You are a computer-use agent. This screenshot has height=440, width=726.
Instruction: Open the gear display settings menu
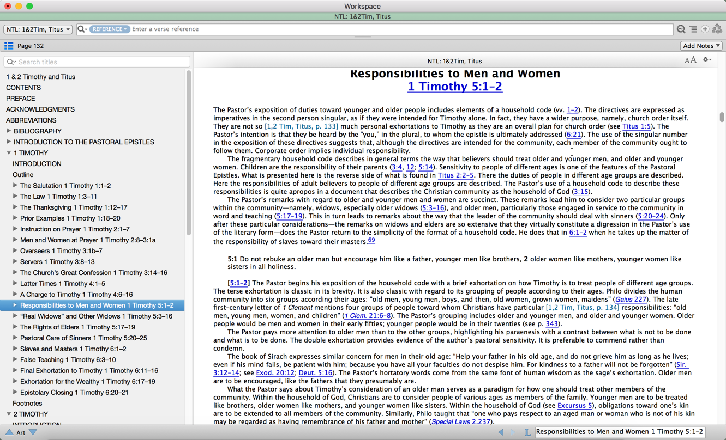click(707, 60)
